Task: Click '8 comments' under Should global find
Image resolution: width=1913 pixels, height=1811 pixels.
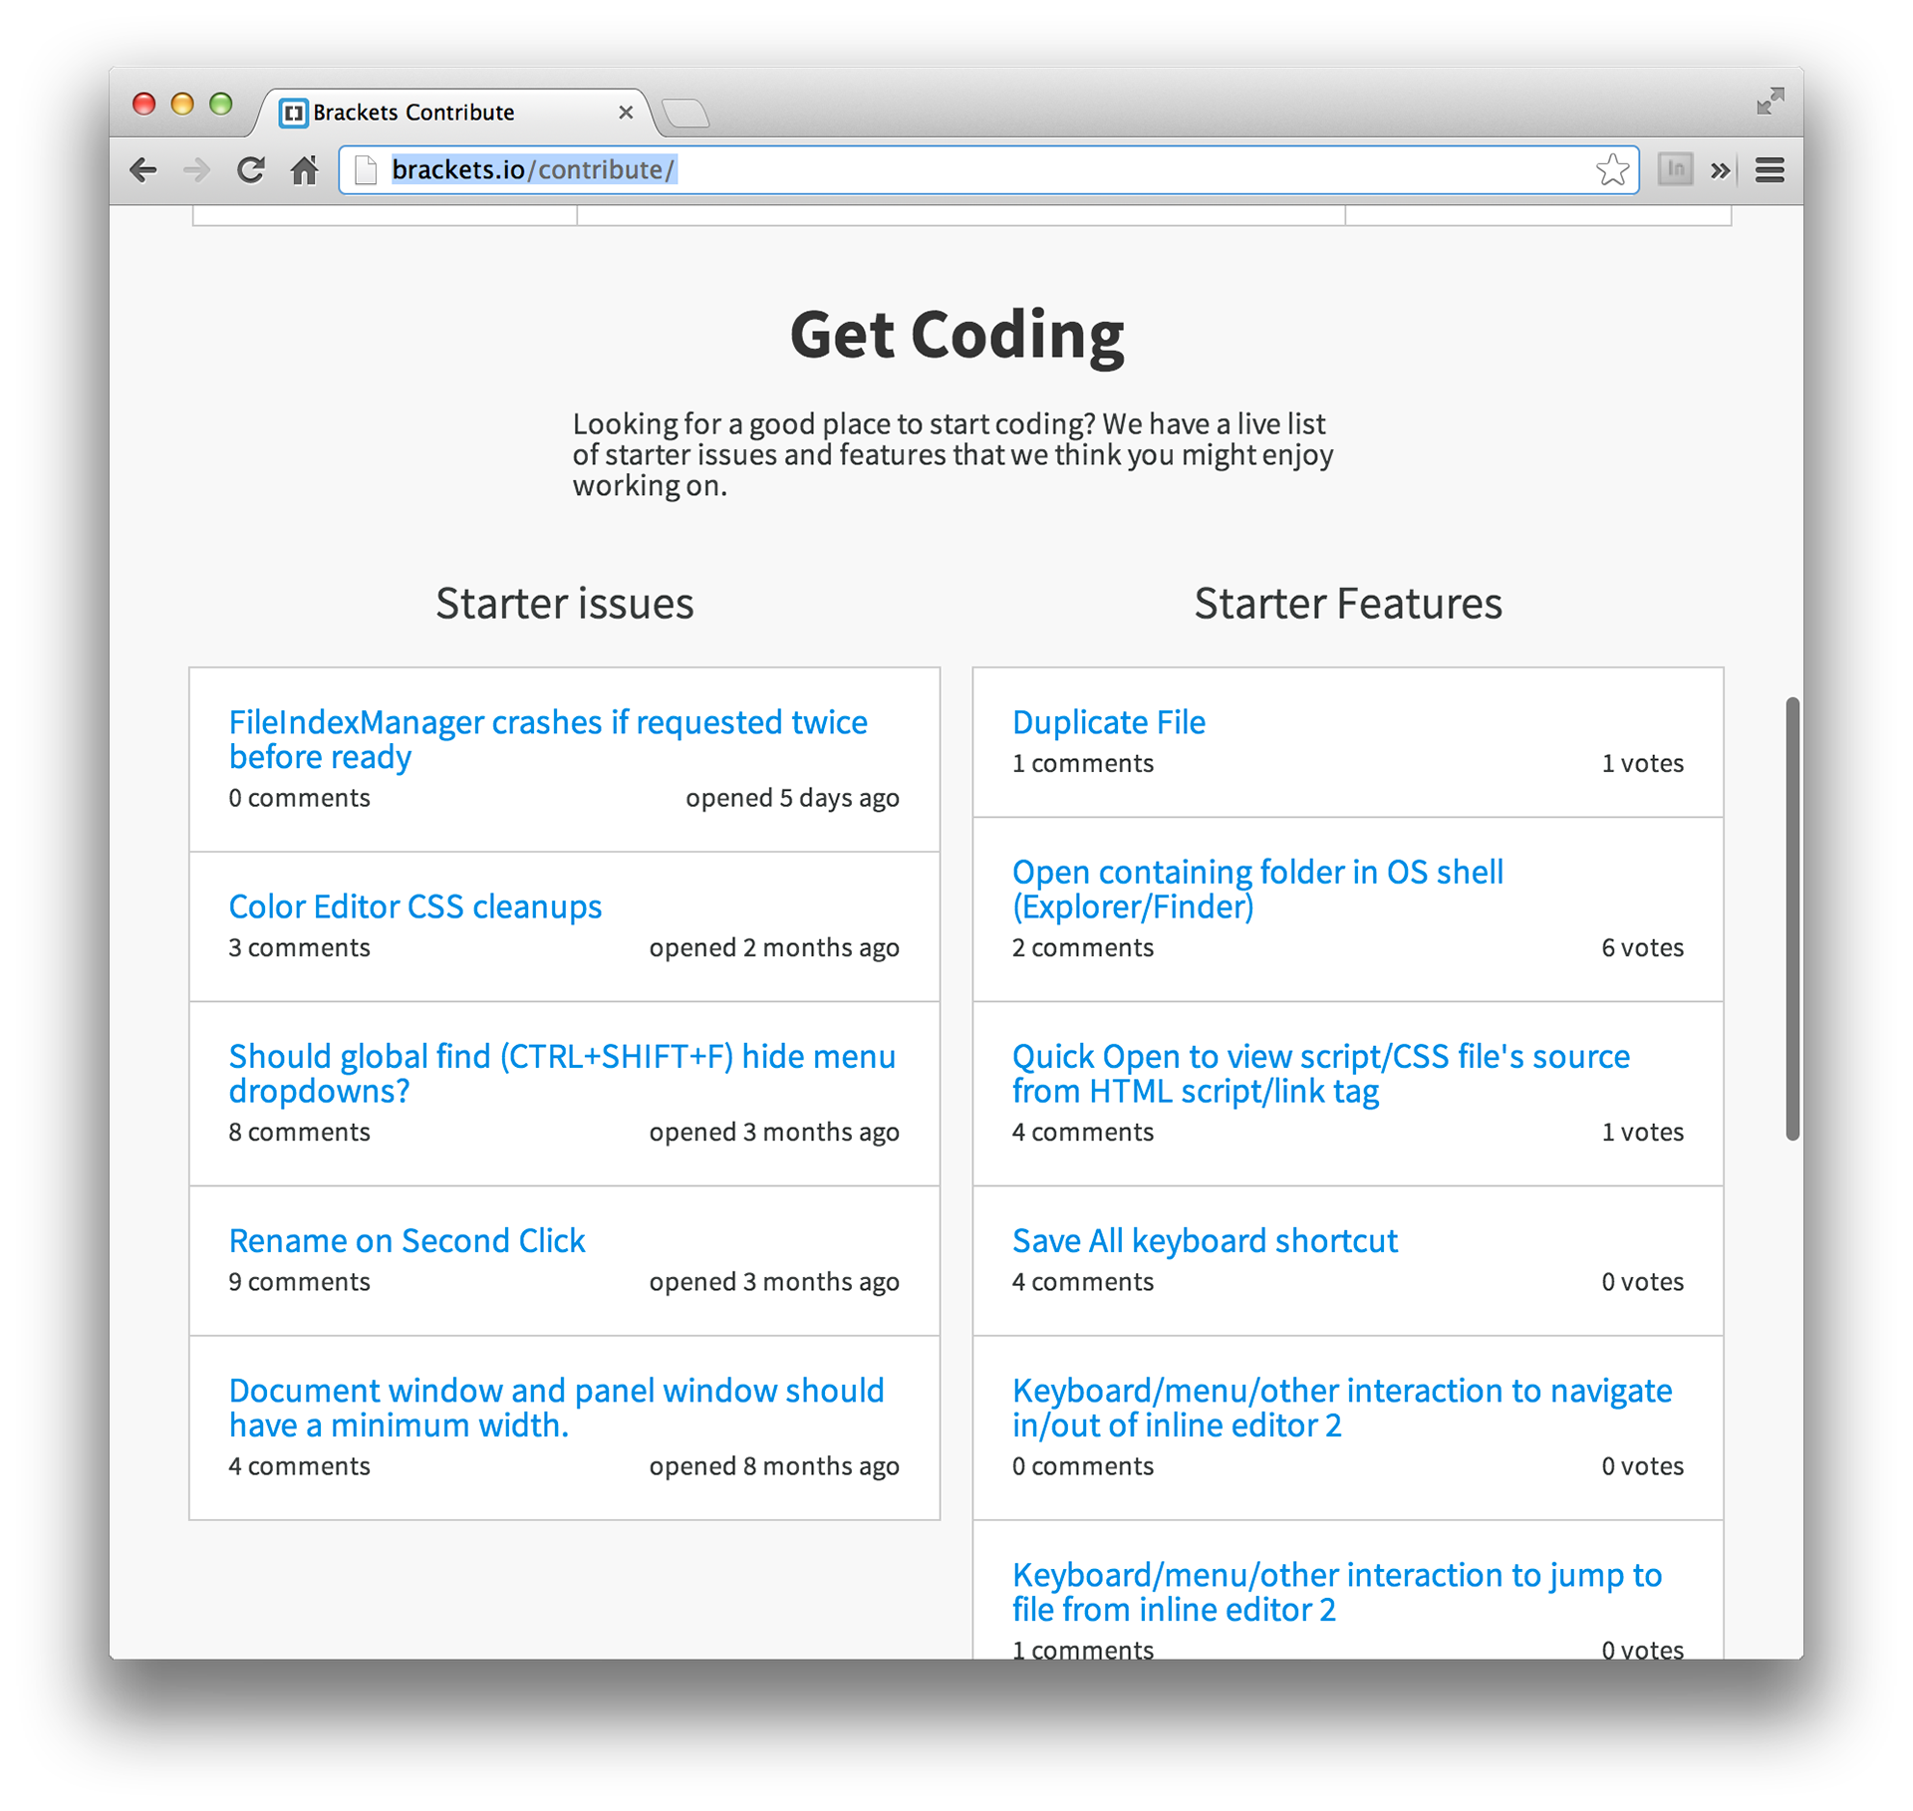Action: [x=299, y=1132]
